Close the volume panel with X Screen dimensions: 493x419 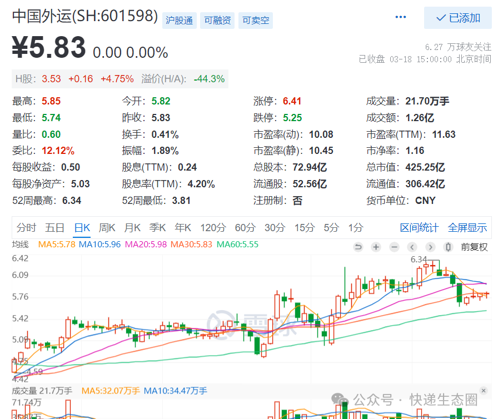(484, 391)
